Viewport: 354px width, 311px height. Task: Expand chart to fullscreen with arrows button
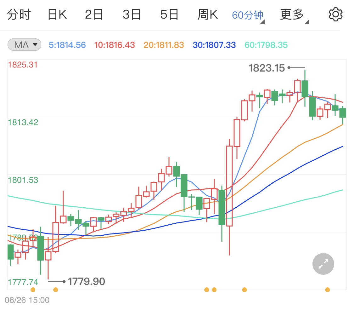(323, 264)
